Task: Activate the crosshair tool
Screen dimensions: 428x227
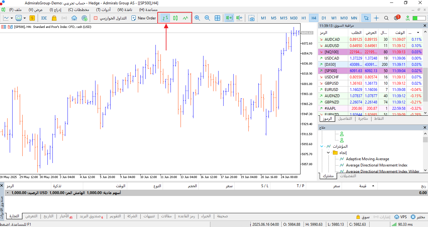Action: tap(376, 18)
